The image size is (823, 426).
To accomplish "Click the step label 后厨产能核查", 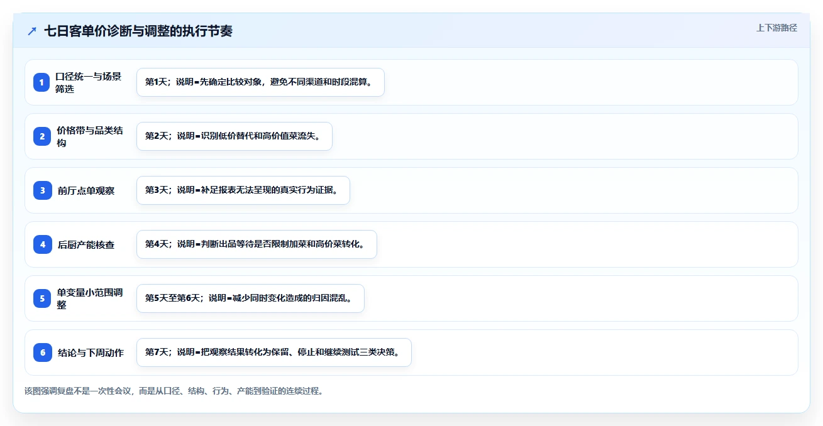I will click(86, 244).
